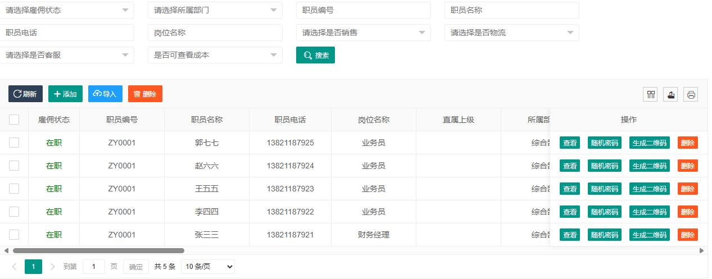Toggle the select-all checkbox in table header

pyautogui.click(x=14, y=120)
